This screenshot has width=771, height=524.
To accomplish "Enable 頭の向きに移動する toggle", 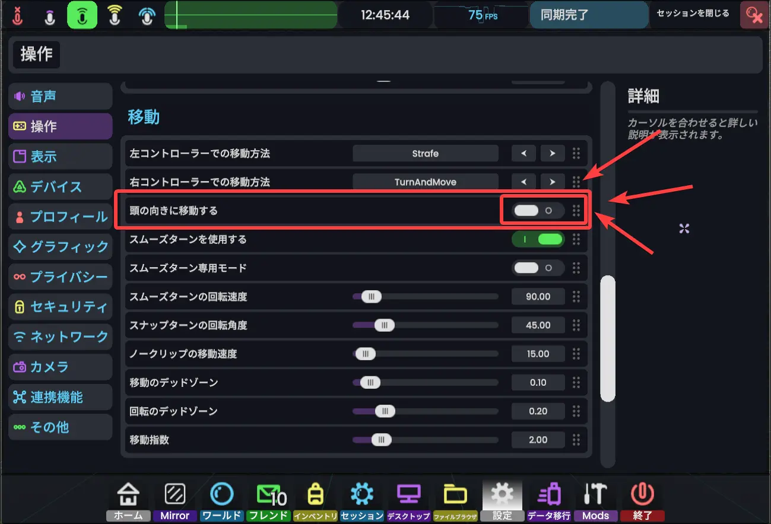I will (x=538, y=210).
